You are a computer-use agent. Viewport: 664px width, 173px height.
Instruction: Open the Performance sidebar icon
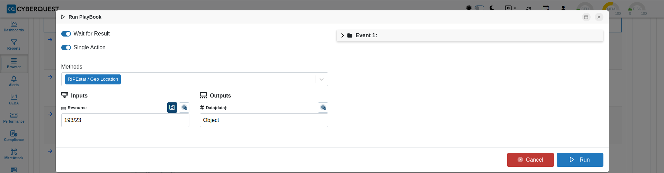pyautogui.click(x=14, y=118)
